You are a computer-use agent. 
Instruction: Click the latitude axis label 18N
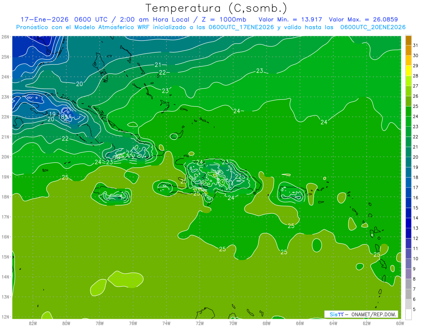point(5,197)
